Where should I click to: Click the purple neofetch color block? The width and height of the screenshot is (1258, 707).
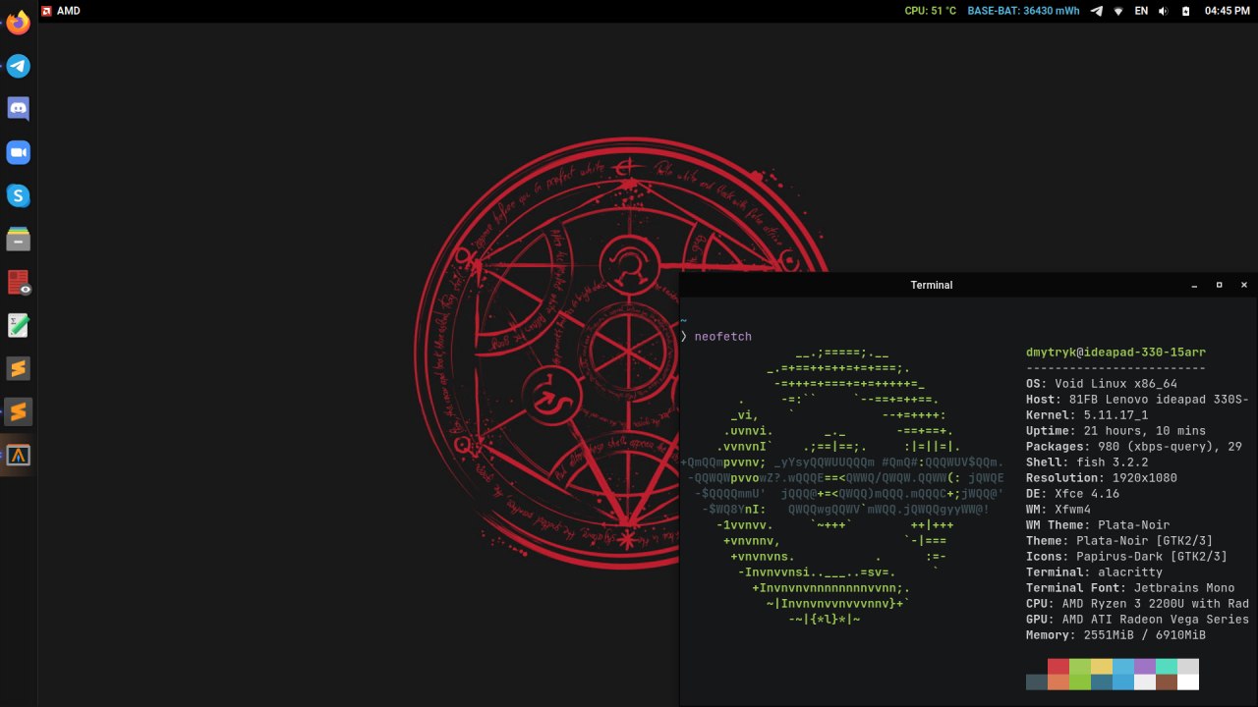pos(1145,667)
